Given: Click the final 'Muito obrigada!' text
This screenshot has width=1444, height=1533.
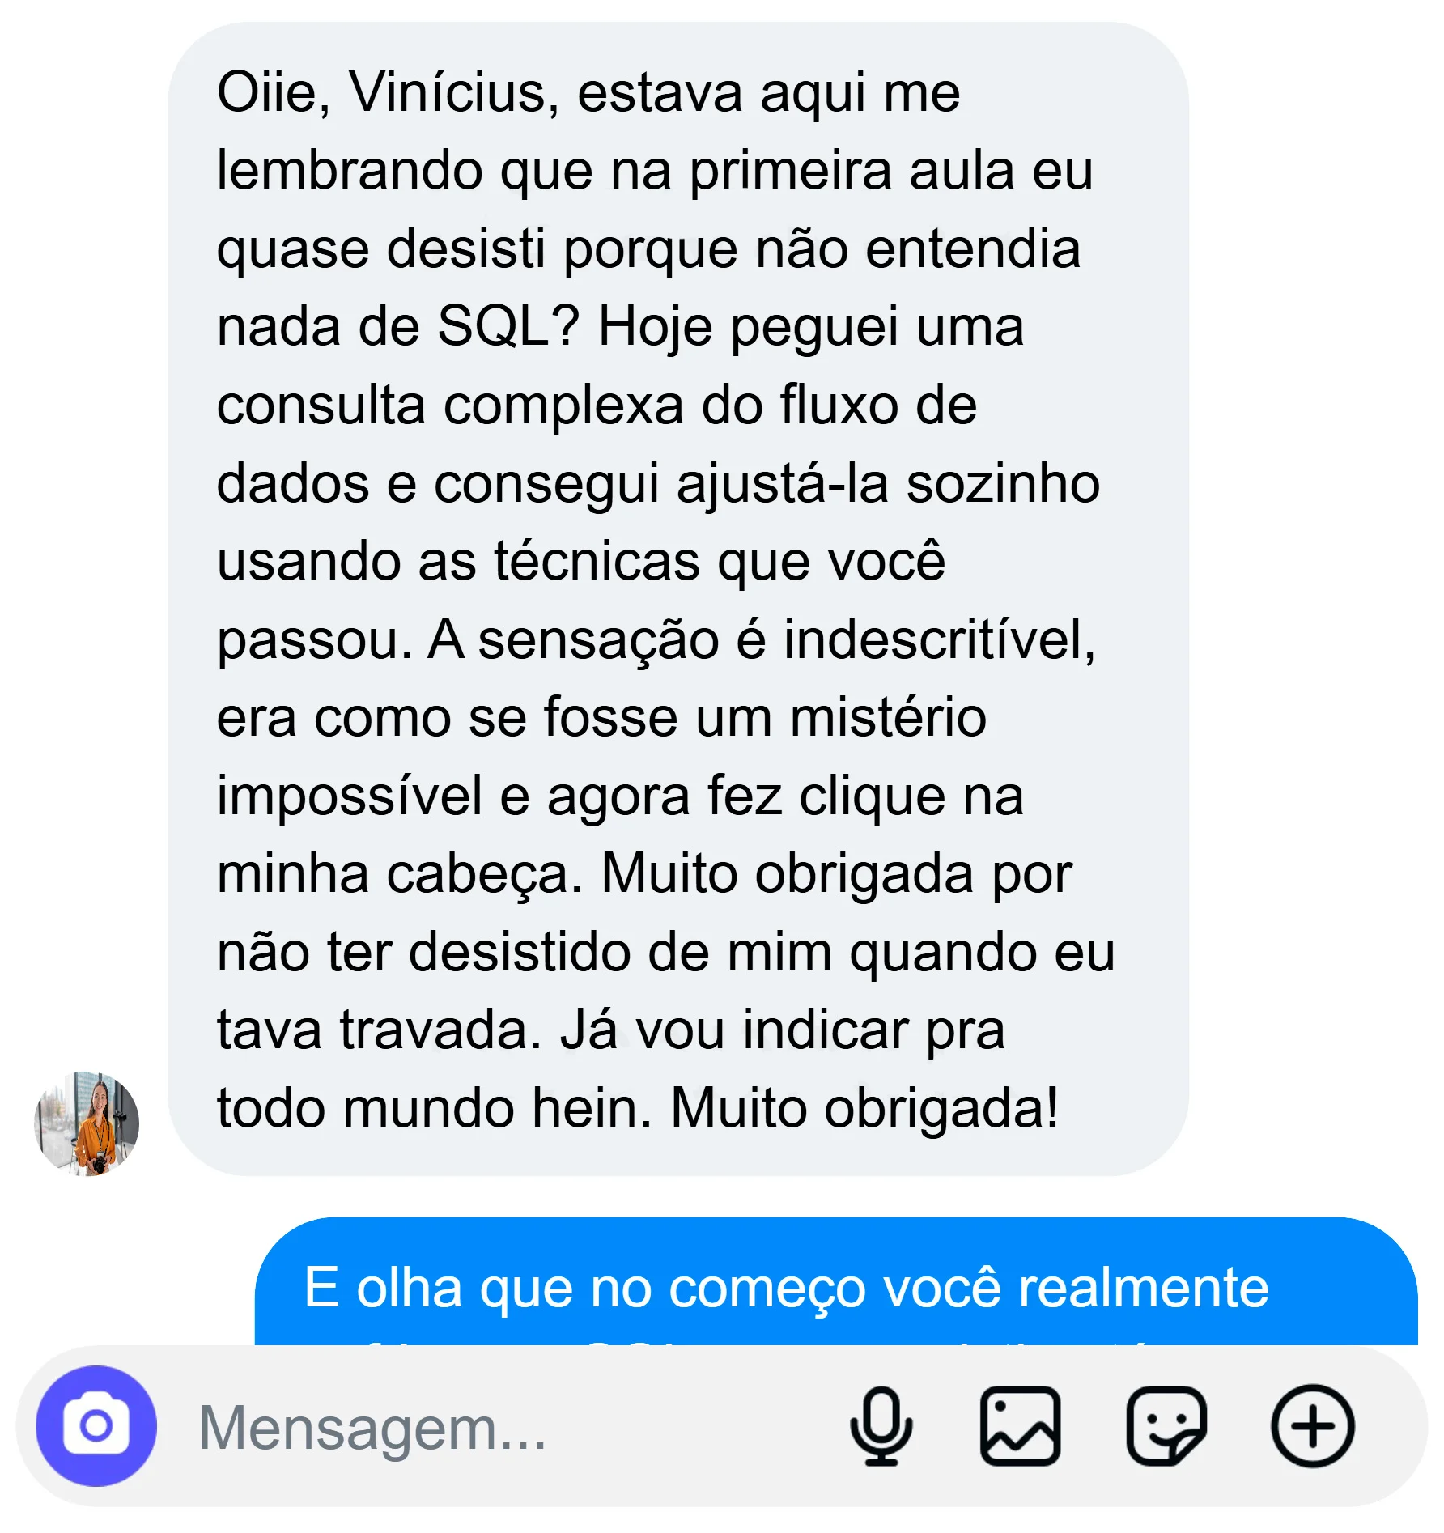Looking at the screenshot, I should pos(864,1107).
